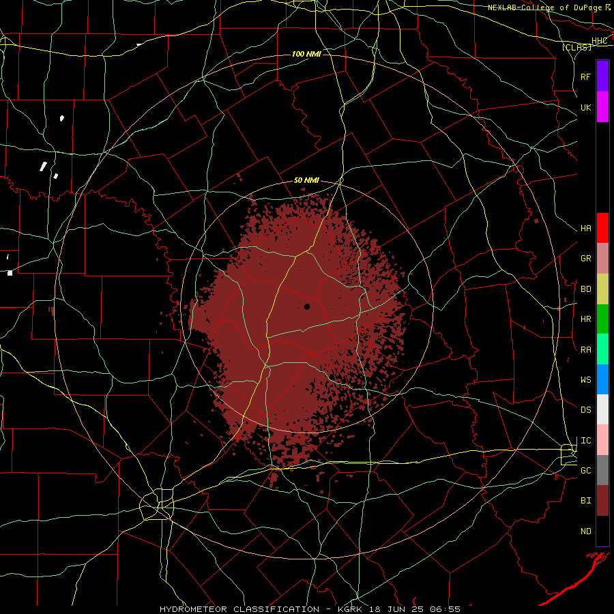The width and height of the screenshot is (614, 614).
Task: Click the magenta UK legend color swatch
Action: pyautogui.click(x=602, y=106)
